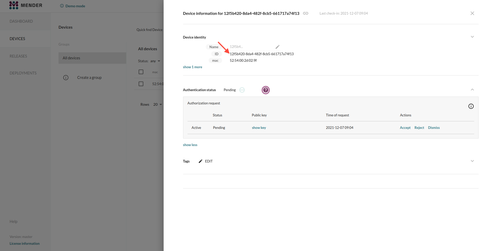Expand the Device identity section chevron
This screenshot has height=251, width=495.
[472, 37]
